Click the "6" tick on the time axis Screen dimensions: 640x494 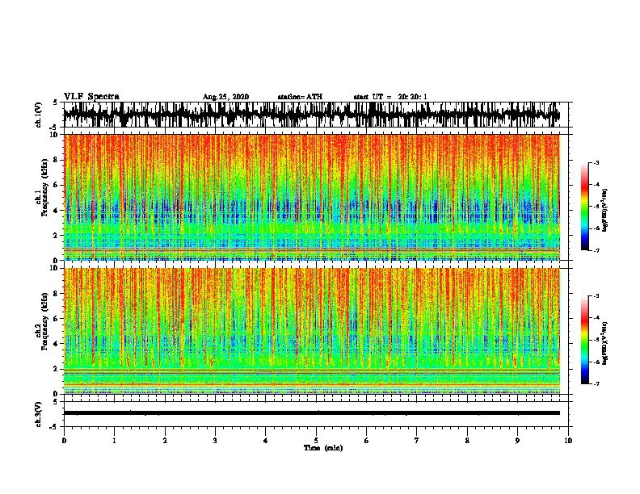point(367,441)
